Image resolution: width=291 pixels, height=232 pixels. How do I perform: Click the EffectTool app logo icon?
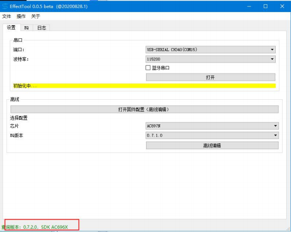click(x=5, y=6)
